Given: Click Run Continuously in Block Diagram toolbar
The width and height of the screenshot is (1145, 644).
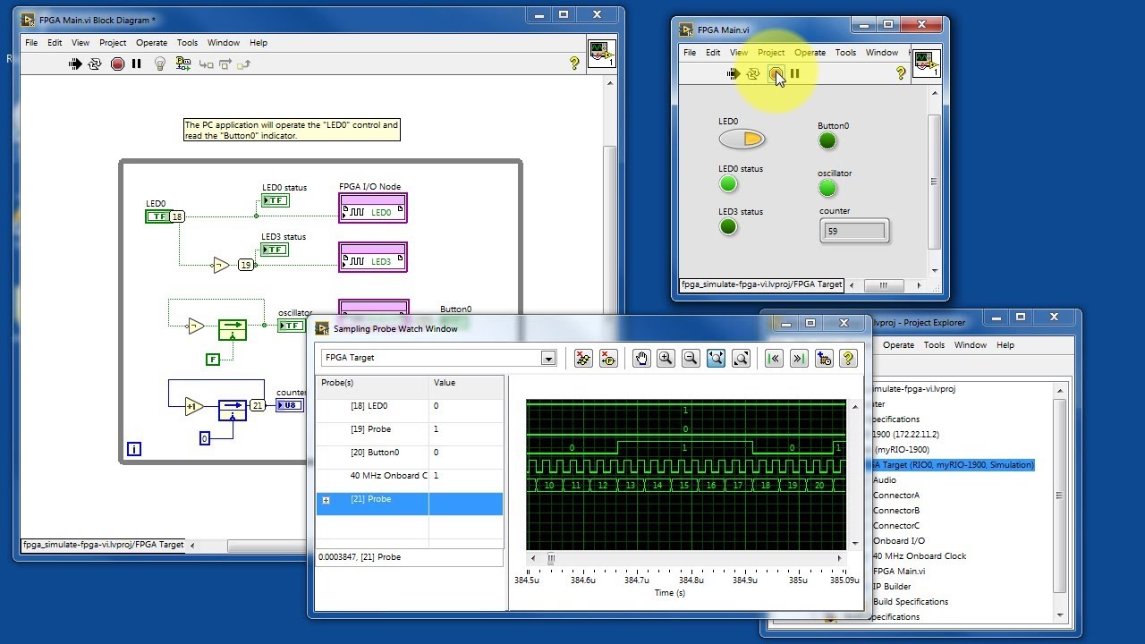Looking at the screenshot, I should (95, 64).
